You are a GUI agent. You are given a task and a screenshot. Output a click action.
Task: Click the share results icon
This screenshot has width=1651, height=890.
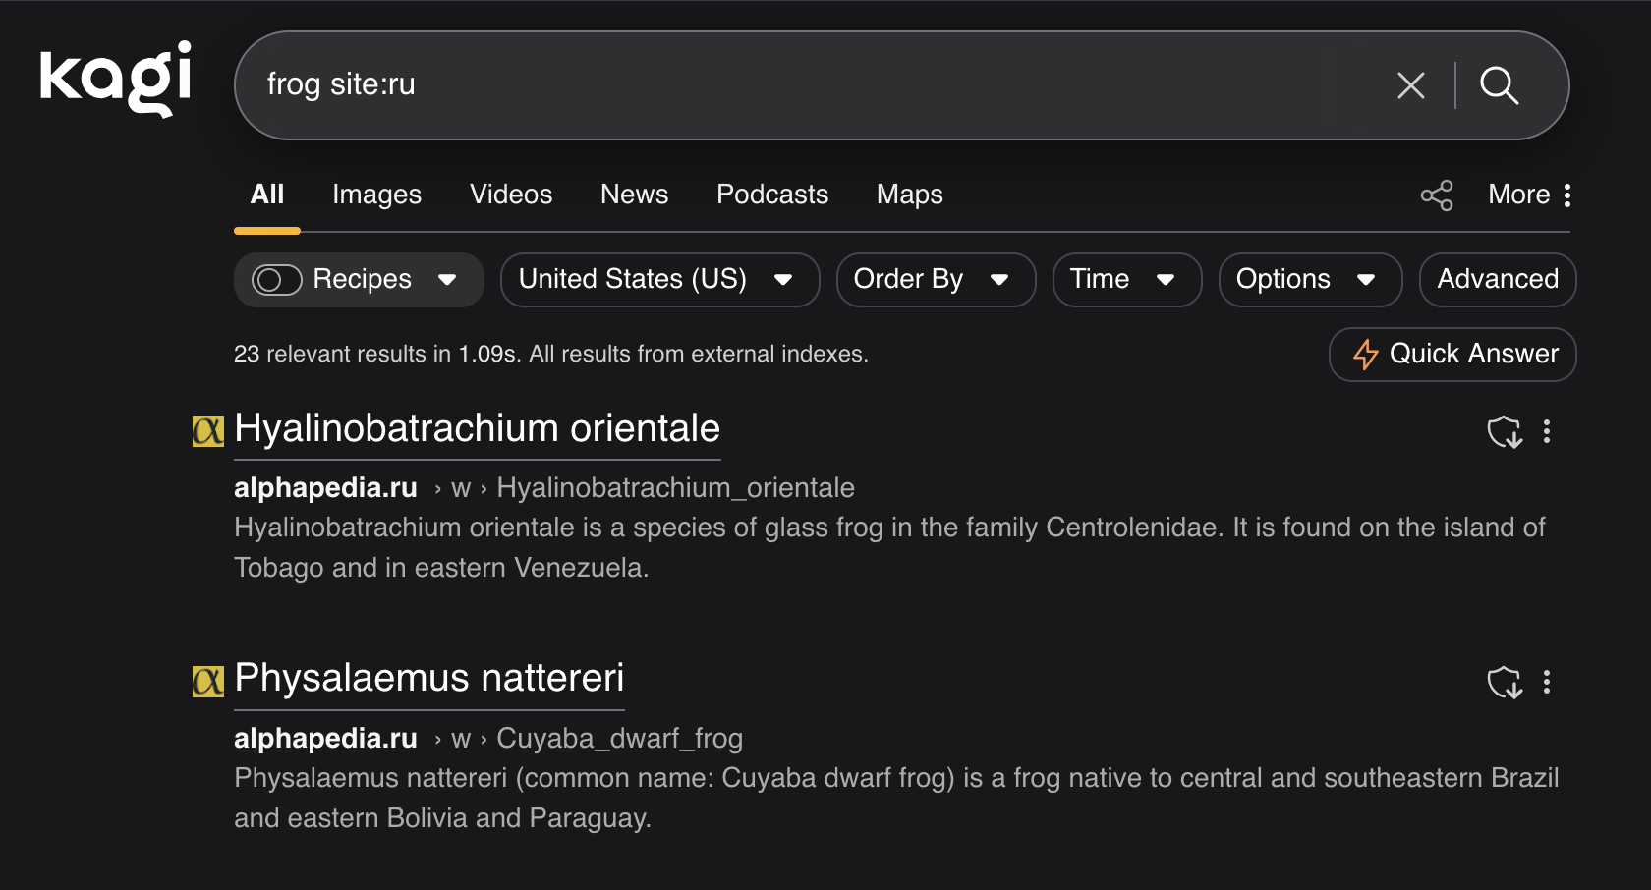point(1436,195)
